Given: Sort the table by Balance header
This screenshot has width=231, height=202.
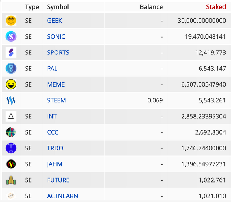Looking at the screenshot, I should tap(151, 7).
